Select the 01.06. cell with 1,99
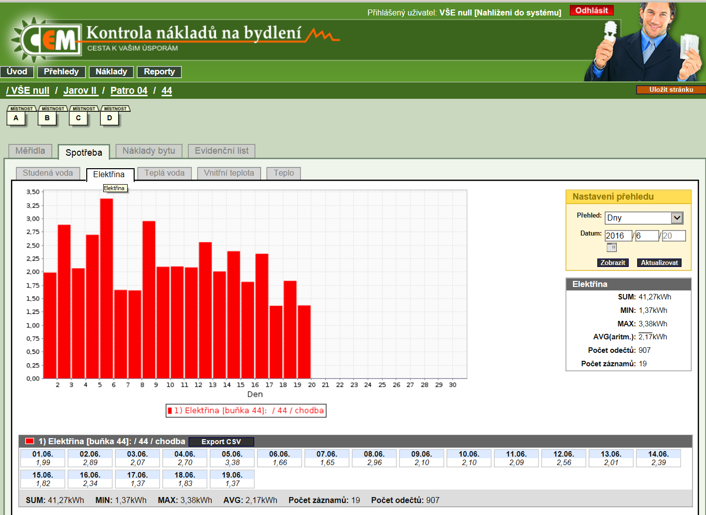 pyautogui.click(x=43, y=458)
